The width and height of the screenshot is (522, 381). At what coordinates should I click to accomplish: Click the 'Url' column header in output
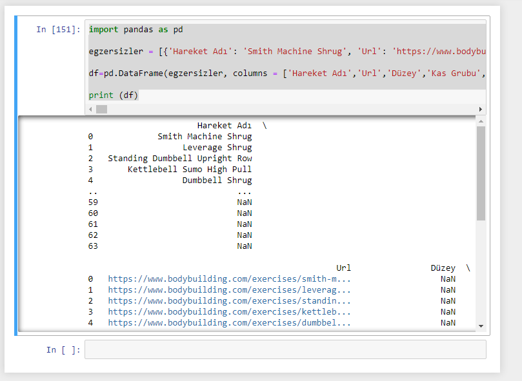point(343,268)
